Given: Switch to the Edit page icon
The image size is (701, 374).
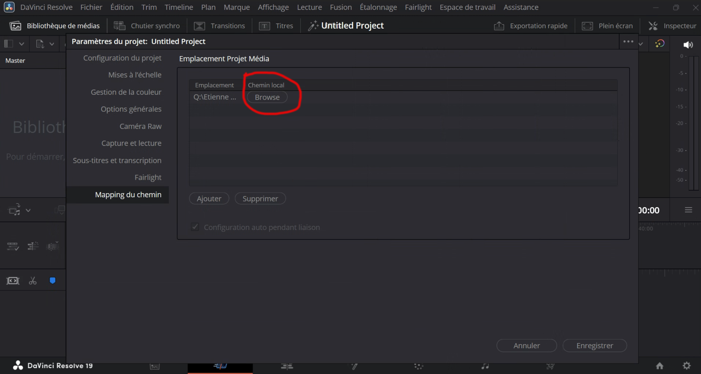Looking at the screenshot, I should [287, 366].
